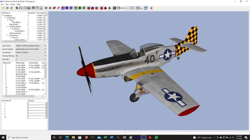This screenshot has height=140, width=250.
Task: Open the Extras menu
Action: coord(13,4)
